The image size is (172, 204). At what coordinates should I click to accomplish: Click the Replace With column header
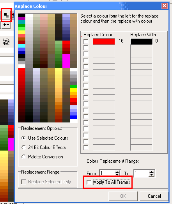click(x=143, y=35)
